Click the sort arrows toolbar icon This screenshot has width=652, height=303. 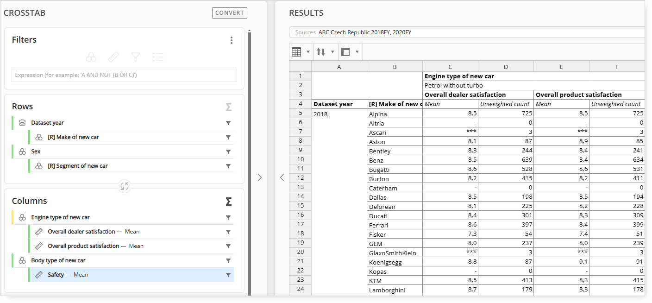pyautogui.click(x=321, y=52)
